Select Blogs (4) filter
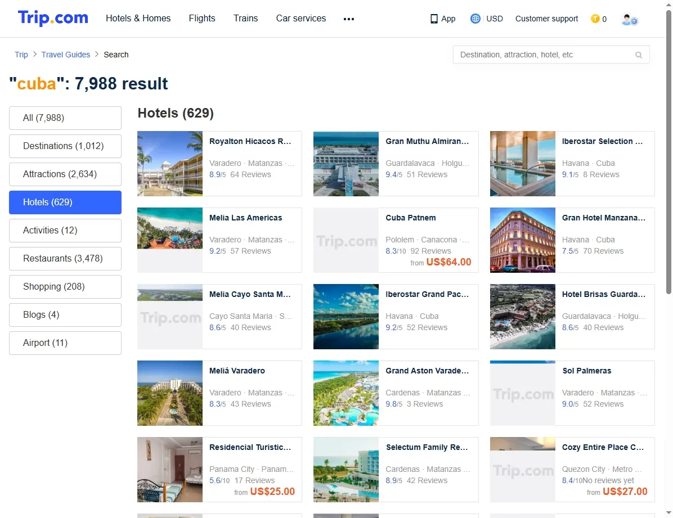 (x=65, y=315)
